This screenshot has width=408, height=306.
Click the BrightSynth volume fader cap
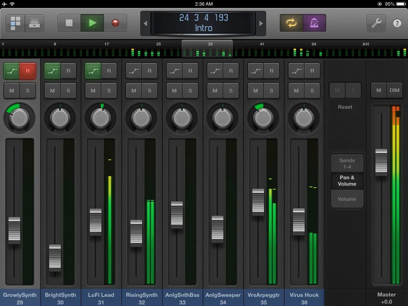tap(55, 258)
